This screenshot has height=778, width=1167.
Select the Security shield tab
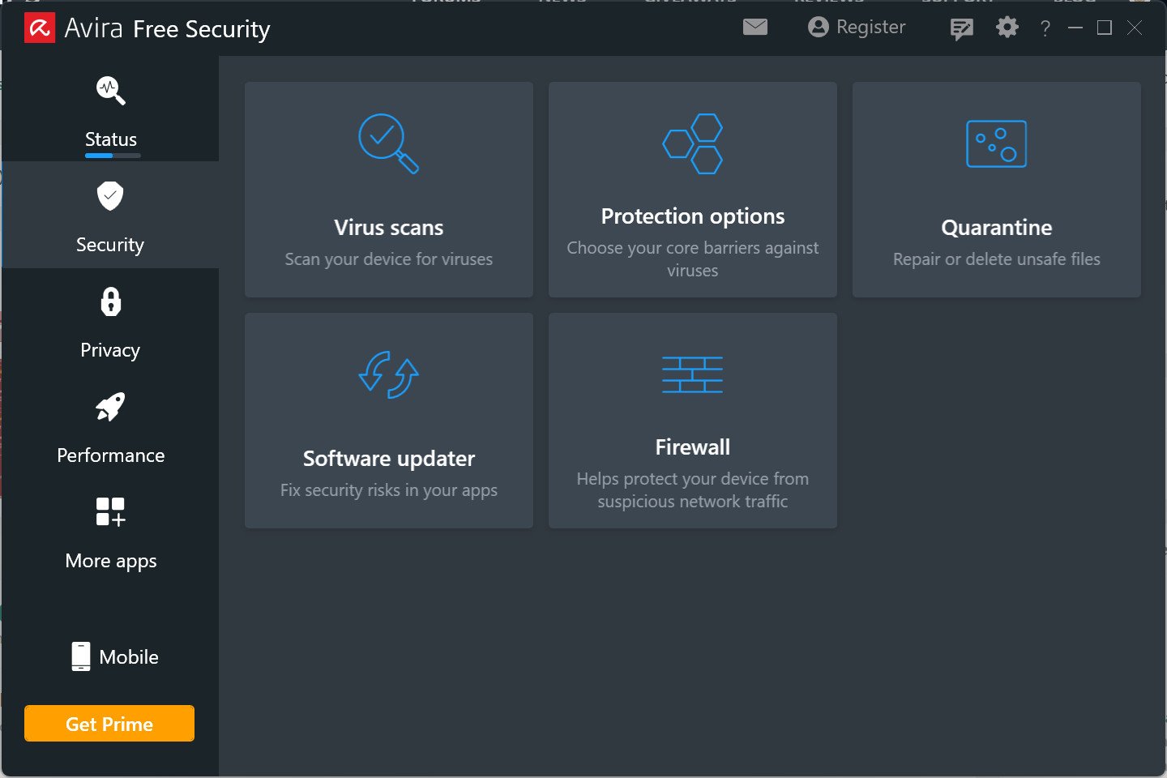(110, 215)
